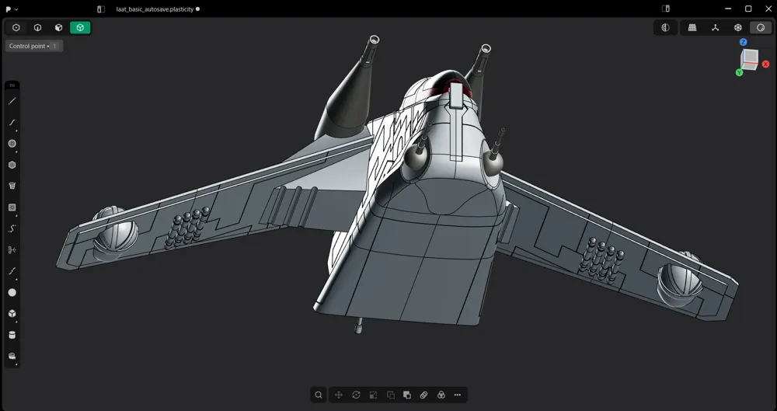Select the Curve tool
Viewport: 777px width, 411px height.
pyautogui.click(x=12, y=123)
